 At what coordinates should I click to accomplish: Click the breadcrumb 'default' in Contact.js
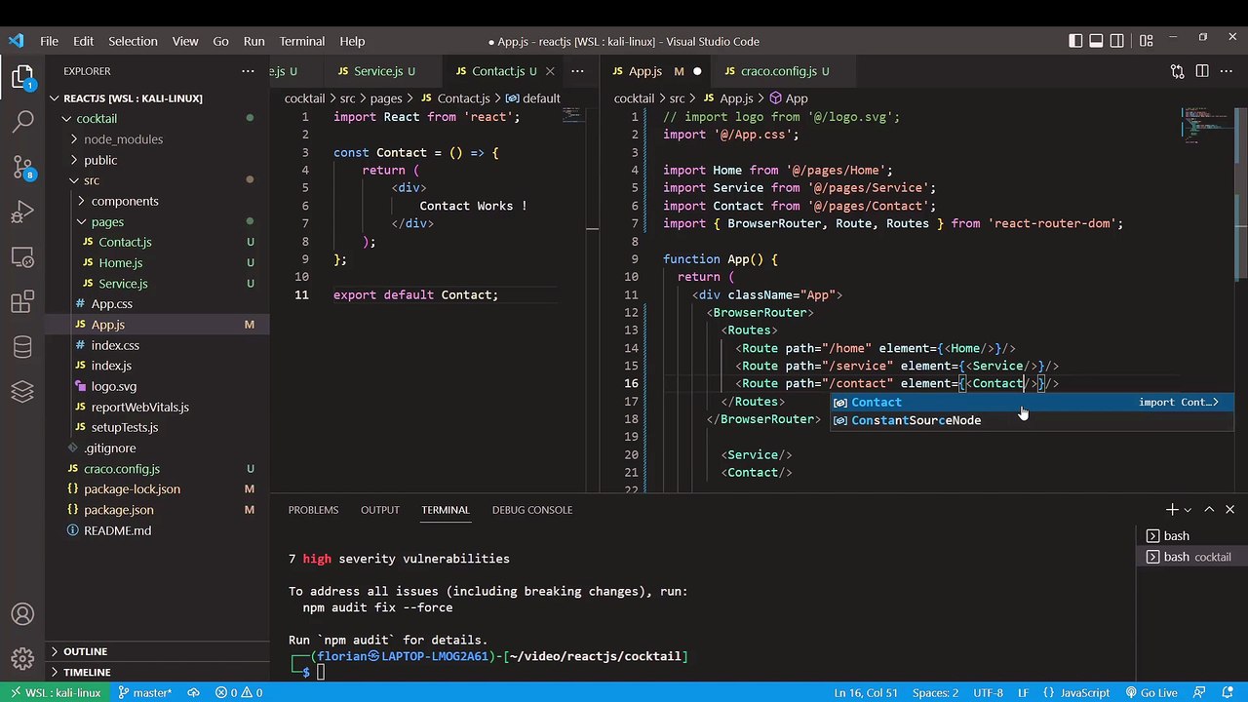pos(533,98)
